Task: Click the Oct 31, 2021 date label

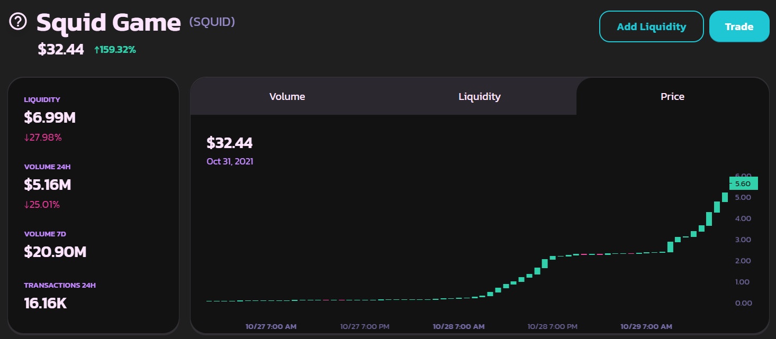Action: pyautogui.click(x=230, y=161)
